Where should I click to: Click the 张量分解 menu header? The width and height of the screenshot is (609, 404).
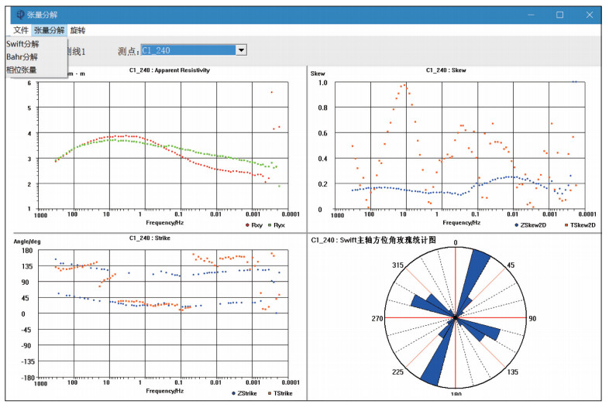pos(50,30)
